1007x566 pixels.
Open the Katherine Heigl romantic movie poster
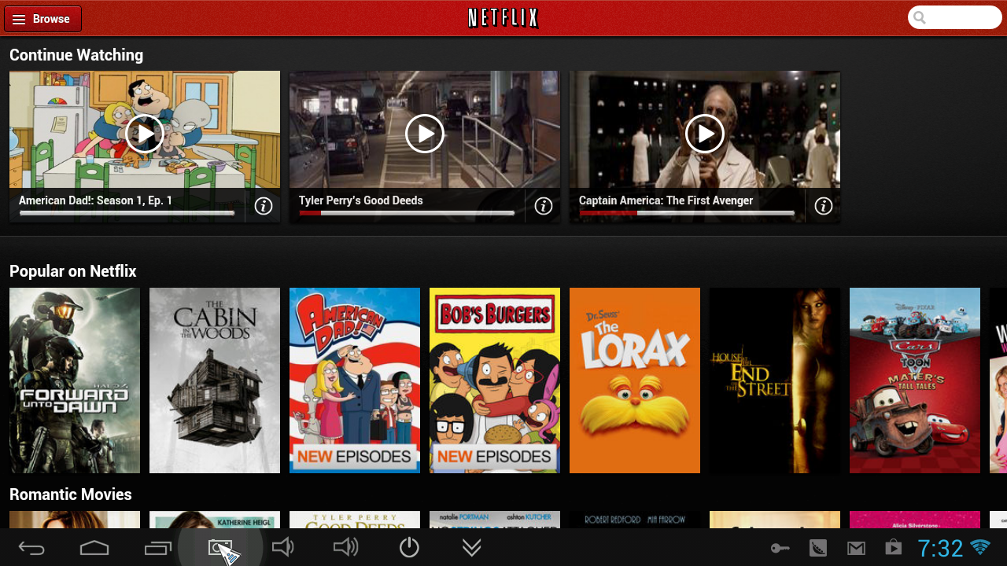point(215,520)
